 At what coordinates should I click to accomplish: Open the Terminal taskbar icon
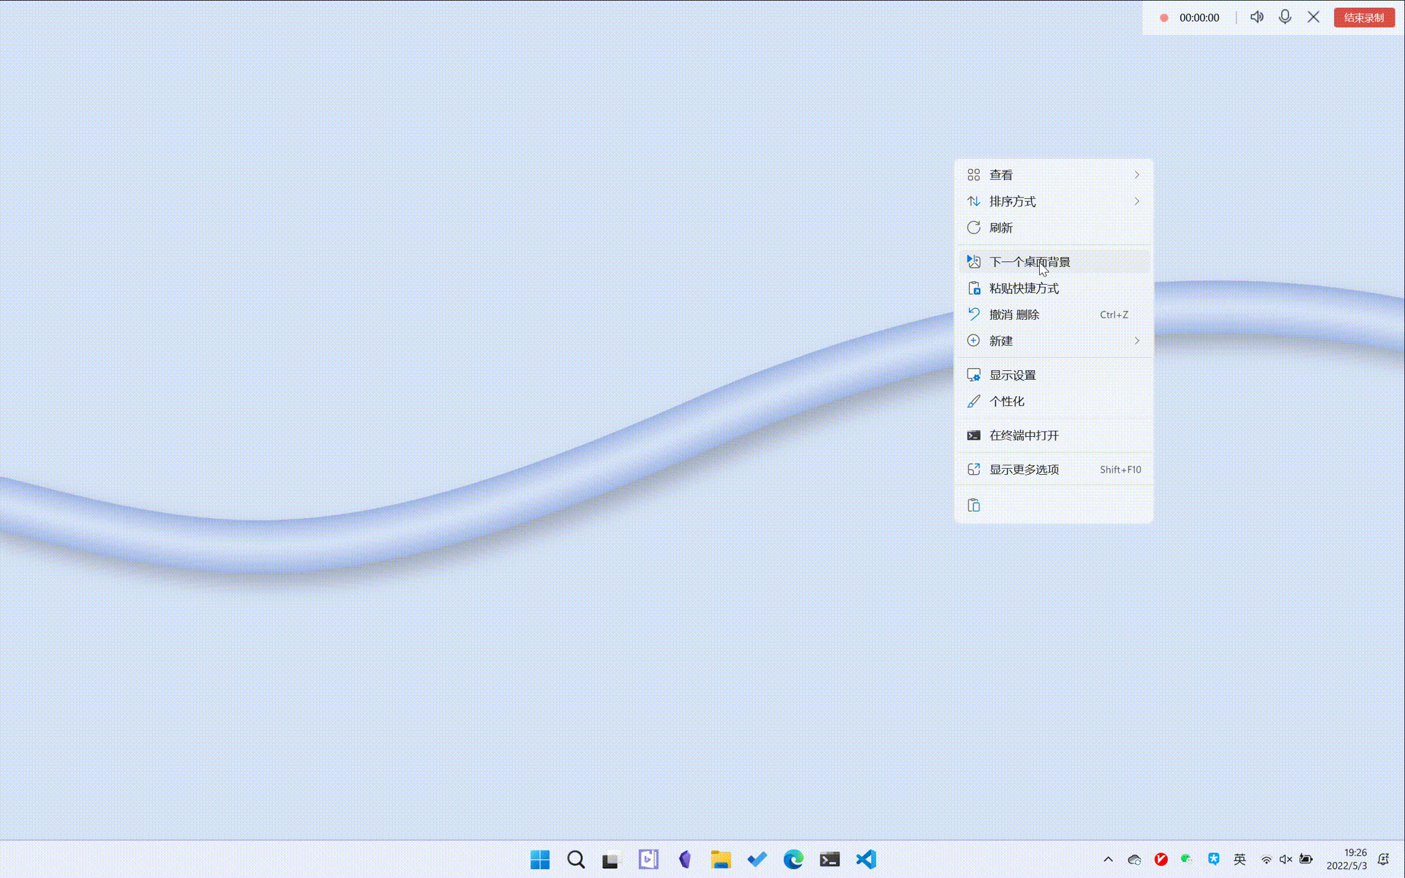pyautogui.click(x=829, y=859)
